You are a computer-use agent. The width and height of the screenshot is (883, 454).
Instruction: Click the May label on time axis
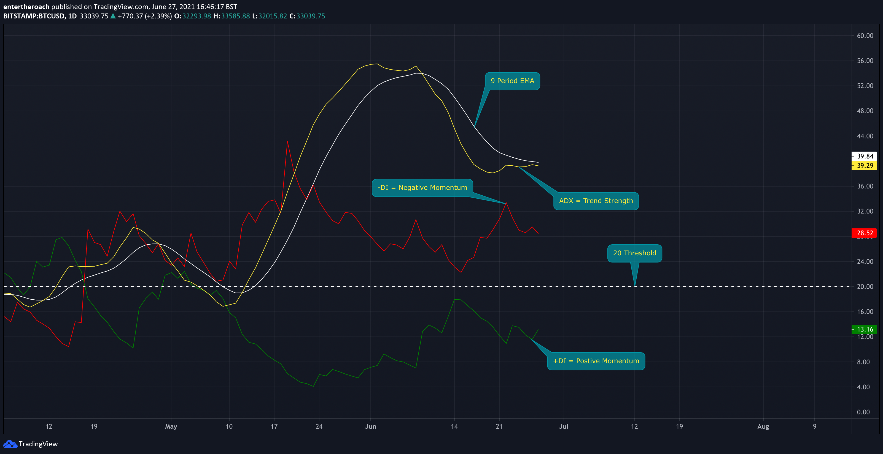click(x=171, y=427)
